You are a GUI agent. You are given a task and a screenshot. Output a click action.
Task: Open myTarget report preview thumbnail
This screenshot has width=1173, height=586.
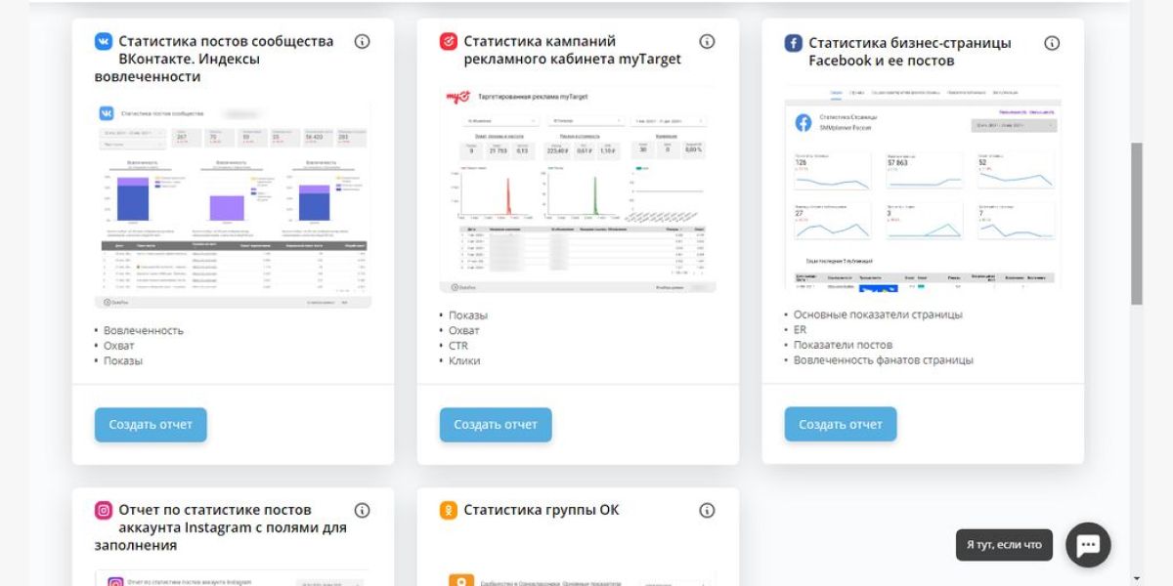pos(578,189)
